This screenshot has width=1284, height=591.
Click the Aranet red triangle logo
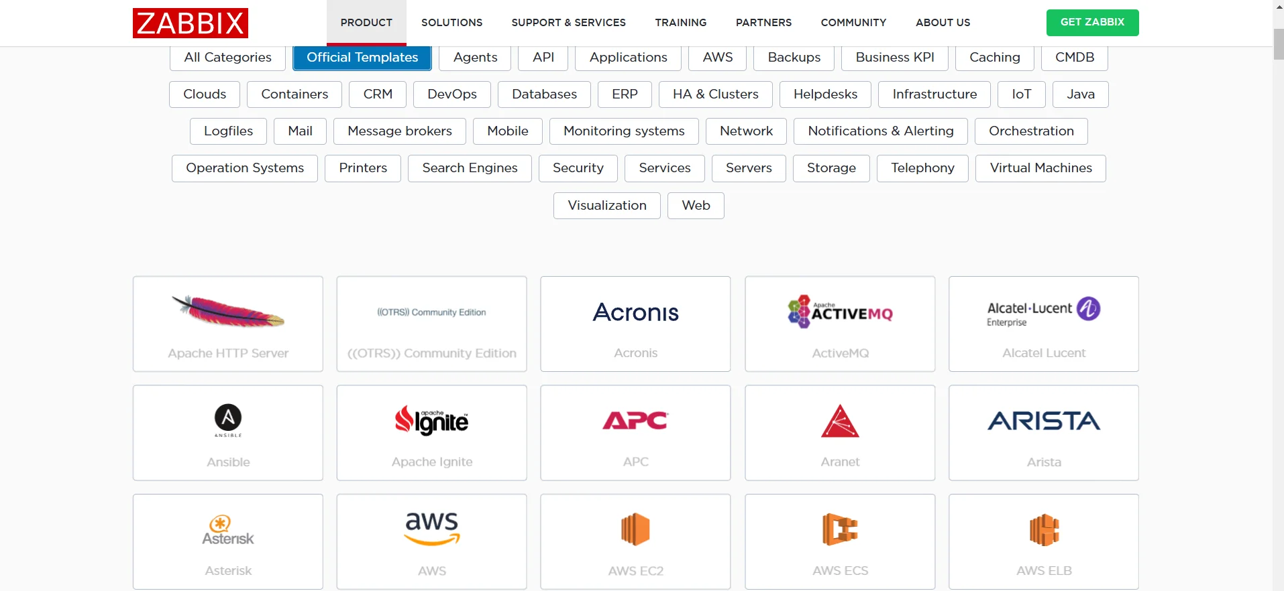click(x=840, y=421)
